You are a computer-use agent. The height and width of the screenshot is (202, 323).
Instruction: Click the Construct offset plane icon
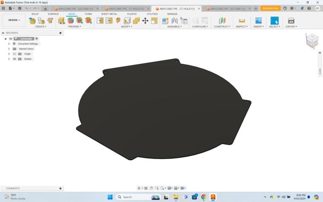222,21
